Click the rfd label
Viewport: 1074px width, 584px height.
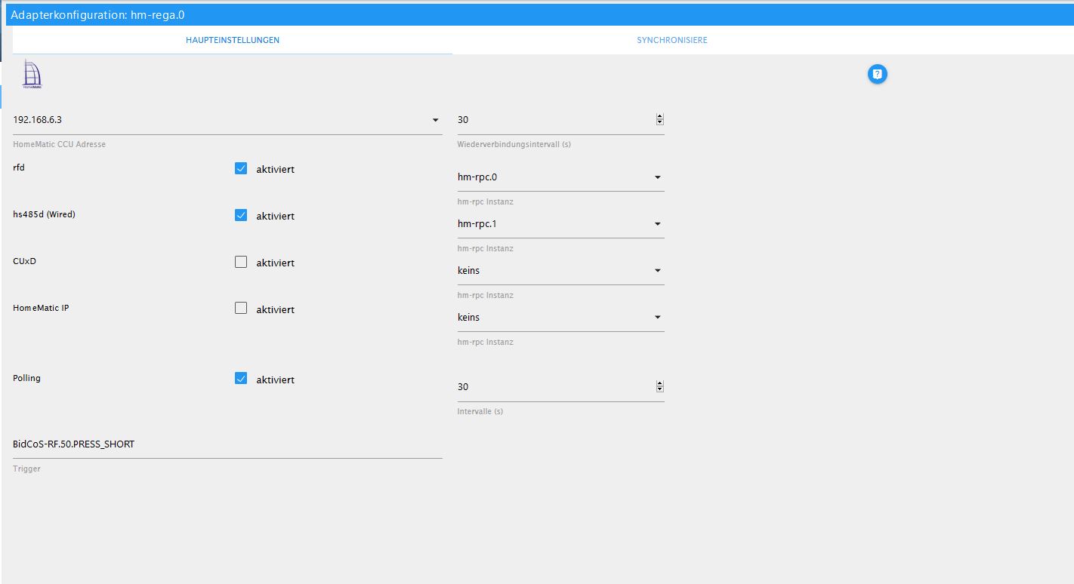click(x=19, y=168)
